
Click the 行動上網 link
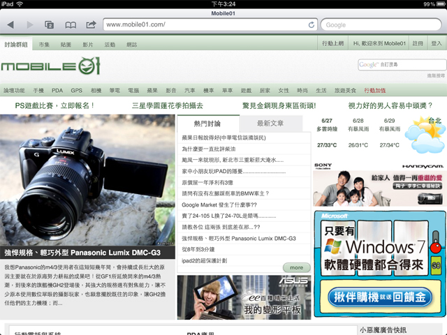tap(333, 43)
